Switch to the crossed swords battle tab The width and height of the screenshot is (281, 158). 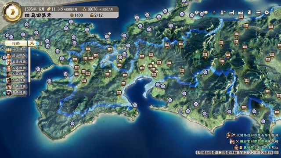(32, 43)
